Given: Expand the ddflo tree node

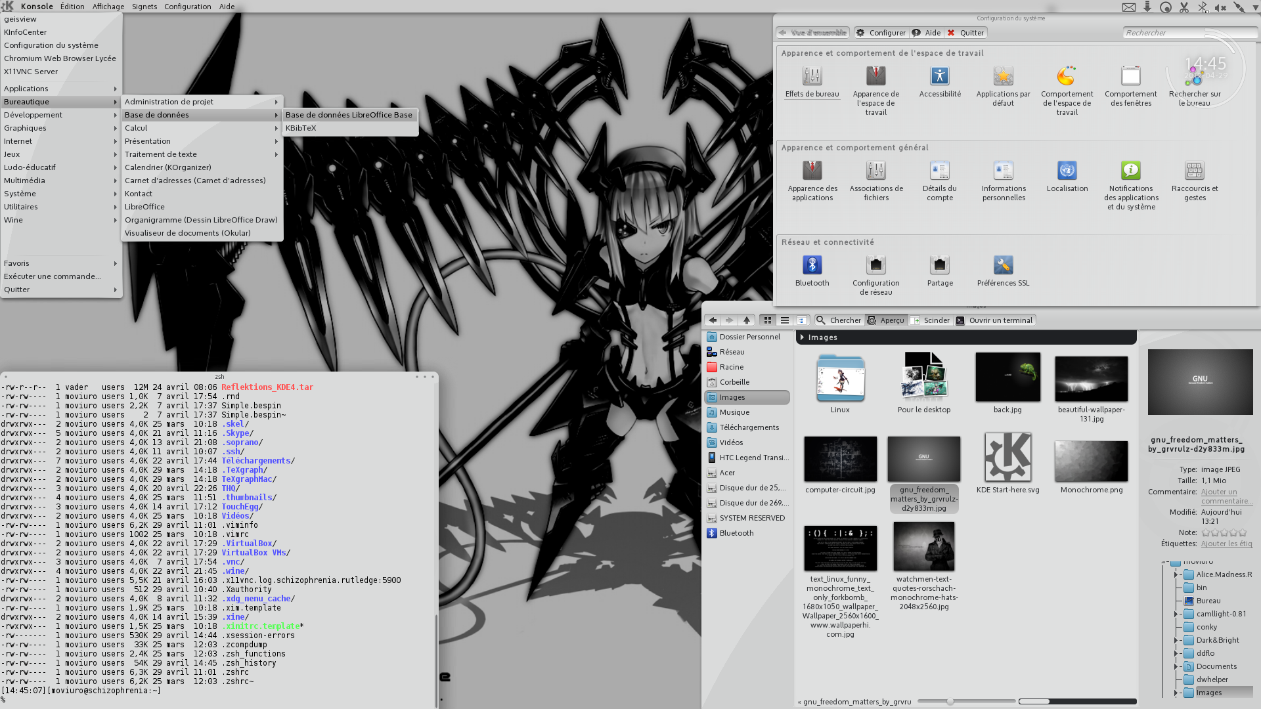Looking at the screenshot, I should tap(1176, 653).
